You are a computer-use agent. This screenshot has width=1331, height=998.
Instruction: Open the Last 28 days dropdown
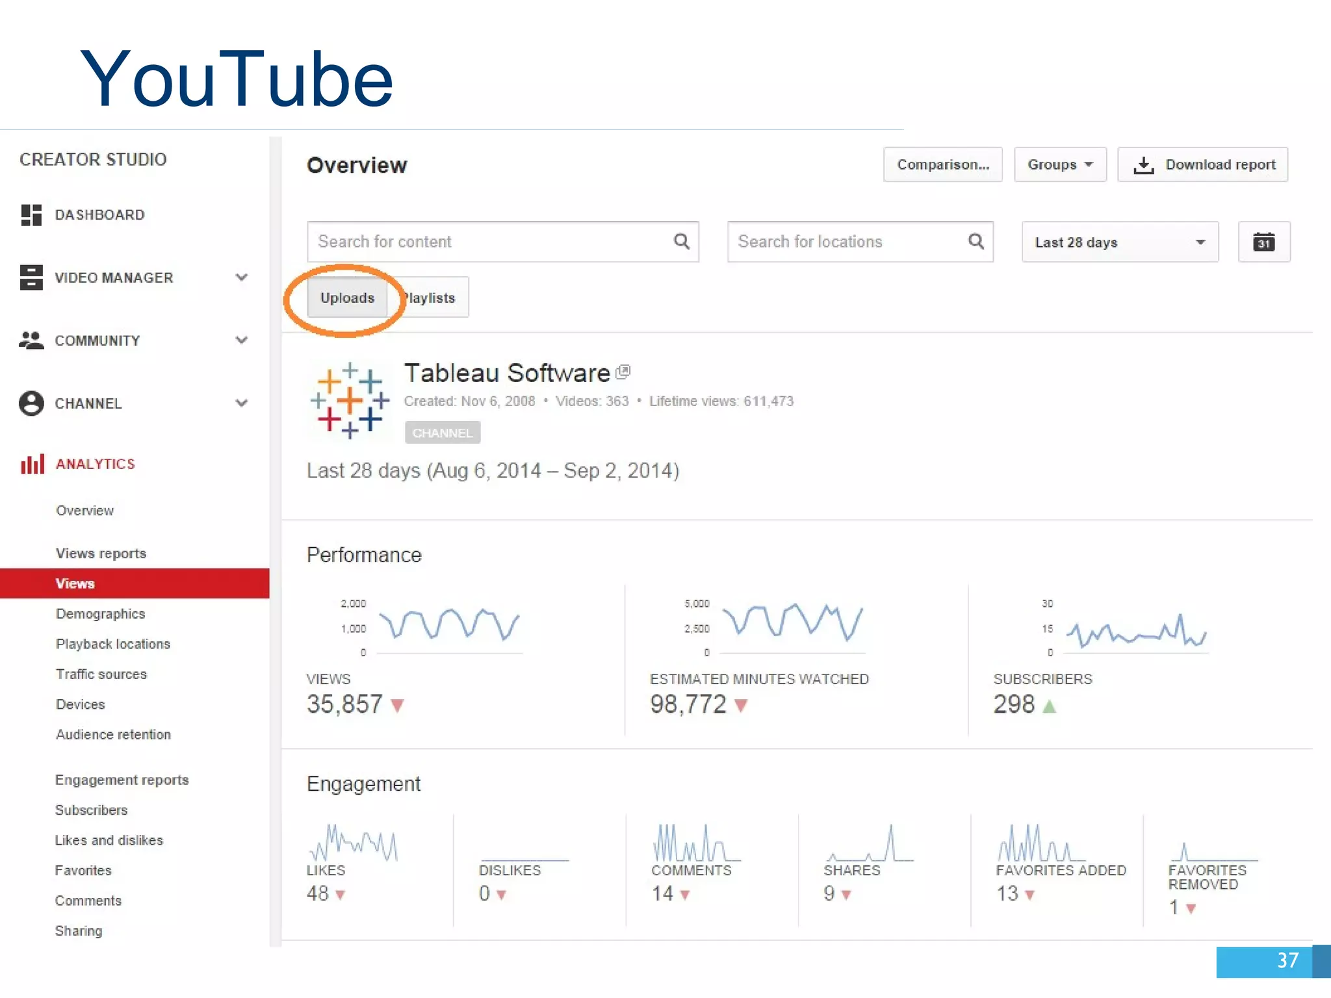coord(1120,242)
